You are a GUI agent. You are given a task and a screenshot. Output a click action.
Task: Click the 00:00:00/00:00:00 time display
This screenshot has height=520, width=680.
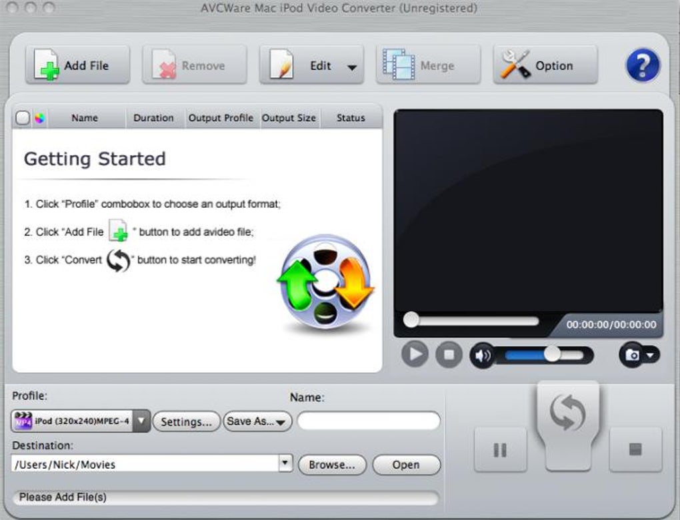coord(611,325)
